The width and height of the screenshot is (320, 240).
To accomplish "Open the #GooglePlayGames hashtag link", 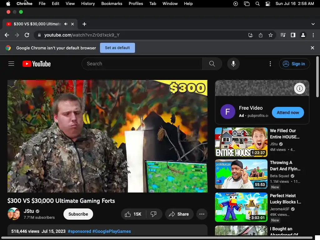I will pyautogui.click(x=112, y=231).
